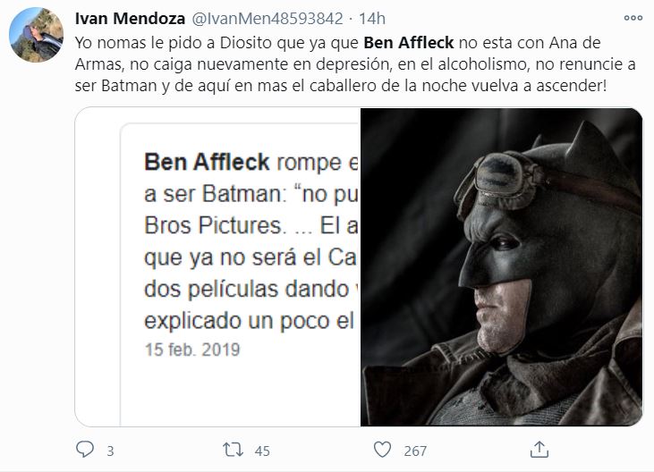Open the Batman photo with goggles
This screenshot has width=654, height=472.
coord(501,267)
